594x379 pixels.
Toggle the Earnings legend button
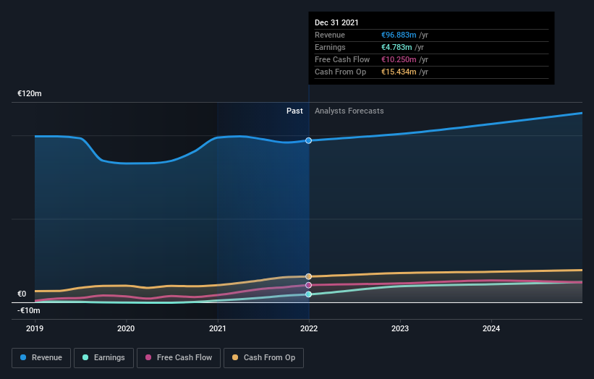point(103,358)
